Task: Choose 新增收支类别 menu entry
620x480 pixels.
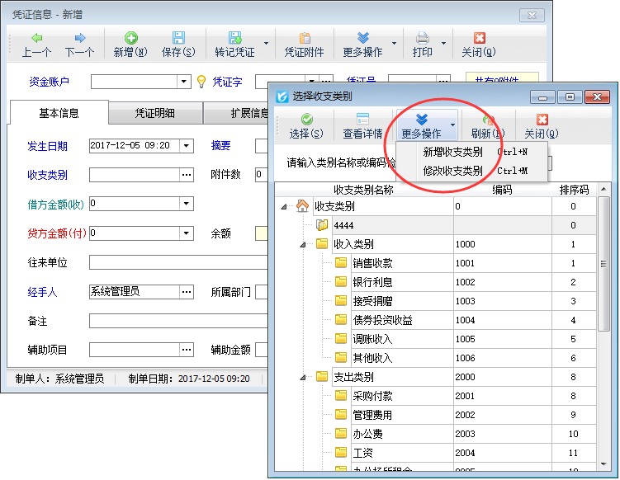Action: pos(452,152)
